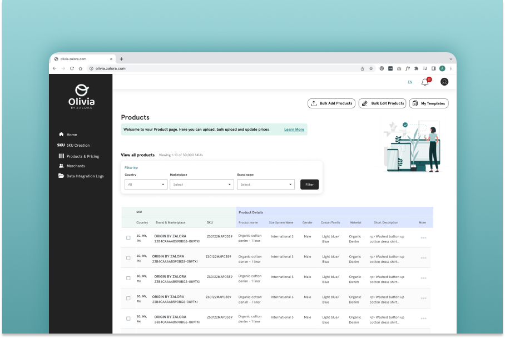This screenshot has width=505, height=338.
Task: Go to Home in sidebar
Action: pyautogui.click(x=68, y=135)
